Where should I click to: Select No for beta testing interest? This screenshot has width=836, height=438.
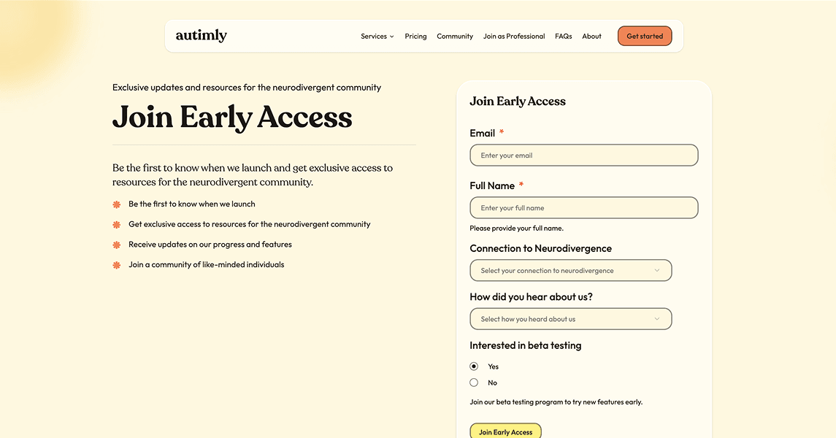pos(474,383)
